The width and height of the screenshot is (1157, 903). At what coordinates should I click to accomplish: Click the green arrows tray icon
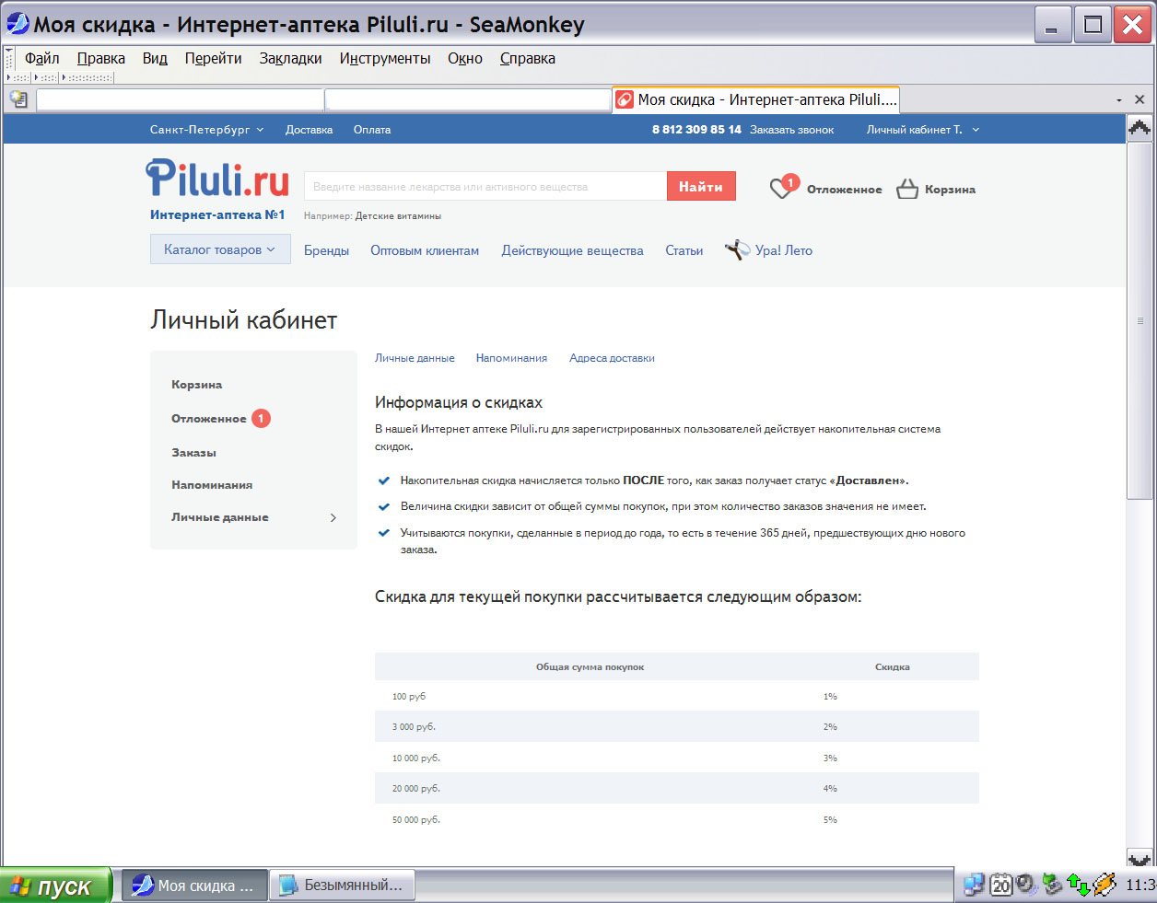pyautogui.click(x=1078, y=886)
